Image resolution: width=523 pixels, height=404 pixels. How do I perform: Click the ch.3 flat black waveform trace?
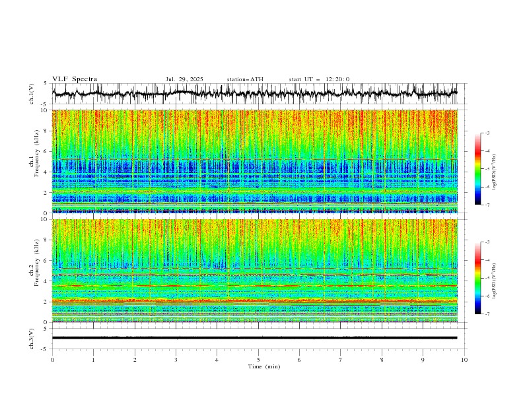tap(254, 338)
